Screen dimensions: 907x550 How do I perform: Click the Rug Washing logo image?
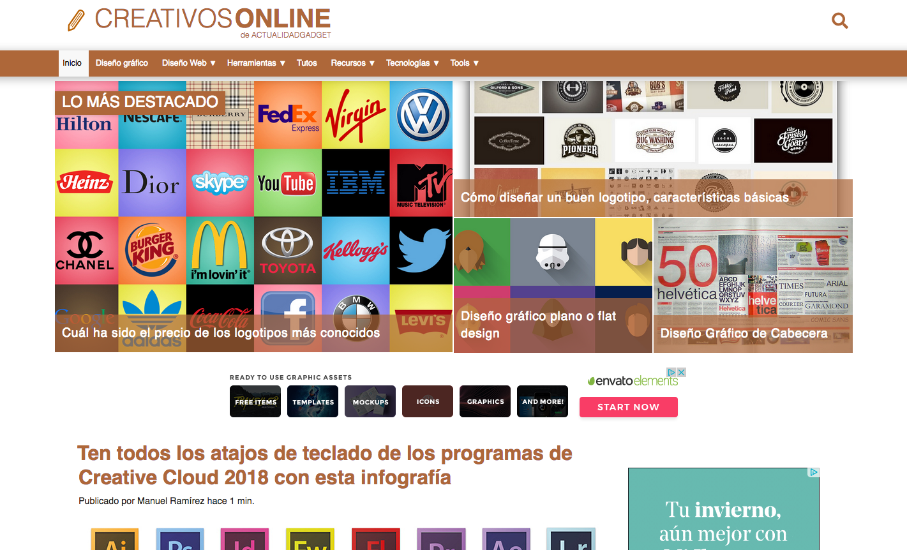(x=654, y=140)
